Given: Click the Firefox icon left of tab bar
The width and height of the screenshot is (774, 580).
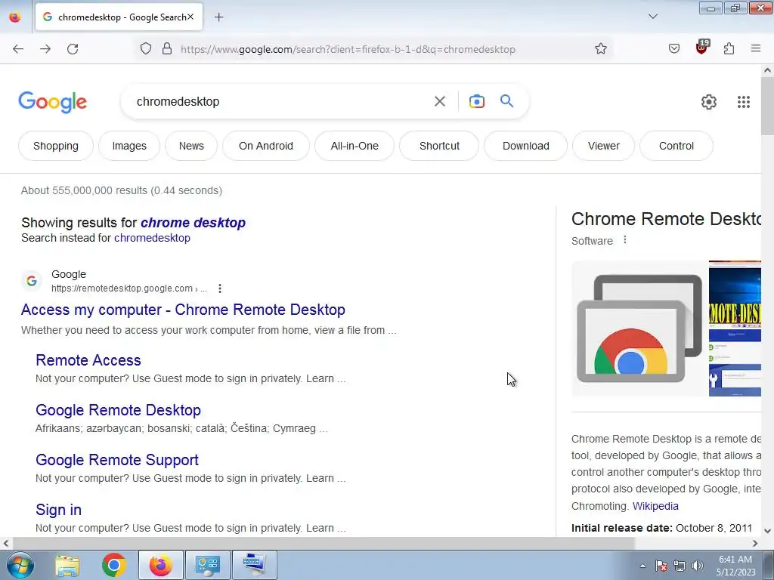Looking at the screenshot, I should coord(15,17).
